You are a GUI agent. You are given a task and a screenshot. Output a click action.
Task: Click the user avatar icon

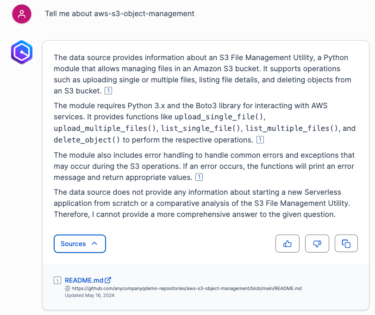click(22, 14)
